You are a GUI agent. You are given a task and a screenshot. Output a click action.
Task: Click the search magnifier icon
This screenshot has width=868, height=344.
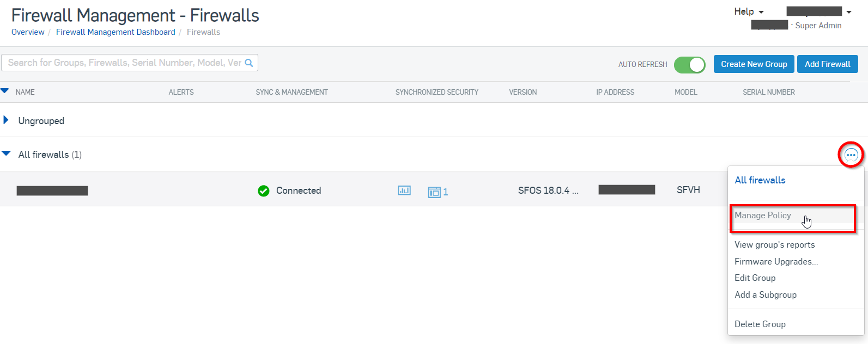[249, 63]
